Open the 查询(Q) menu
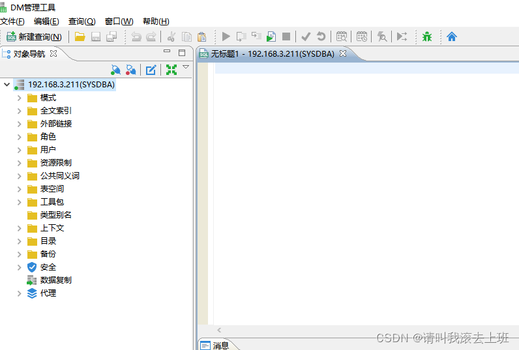 [82, 22]
